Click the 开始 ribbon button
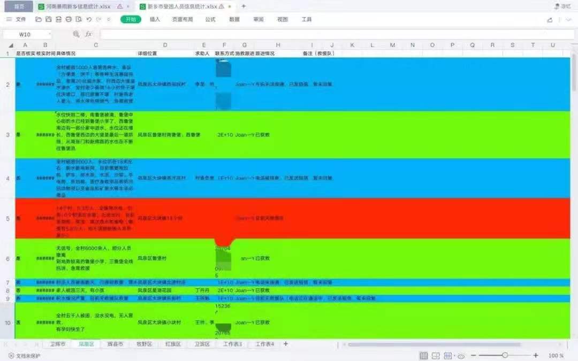Viewport: 578px width, 361px height. pyautogui.click(x=131, y=19)
